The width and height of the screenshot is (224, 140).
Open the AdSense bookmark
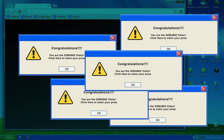click(13, 17)
